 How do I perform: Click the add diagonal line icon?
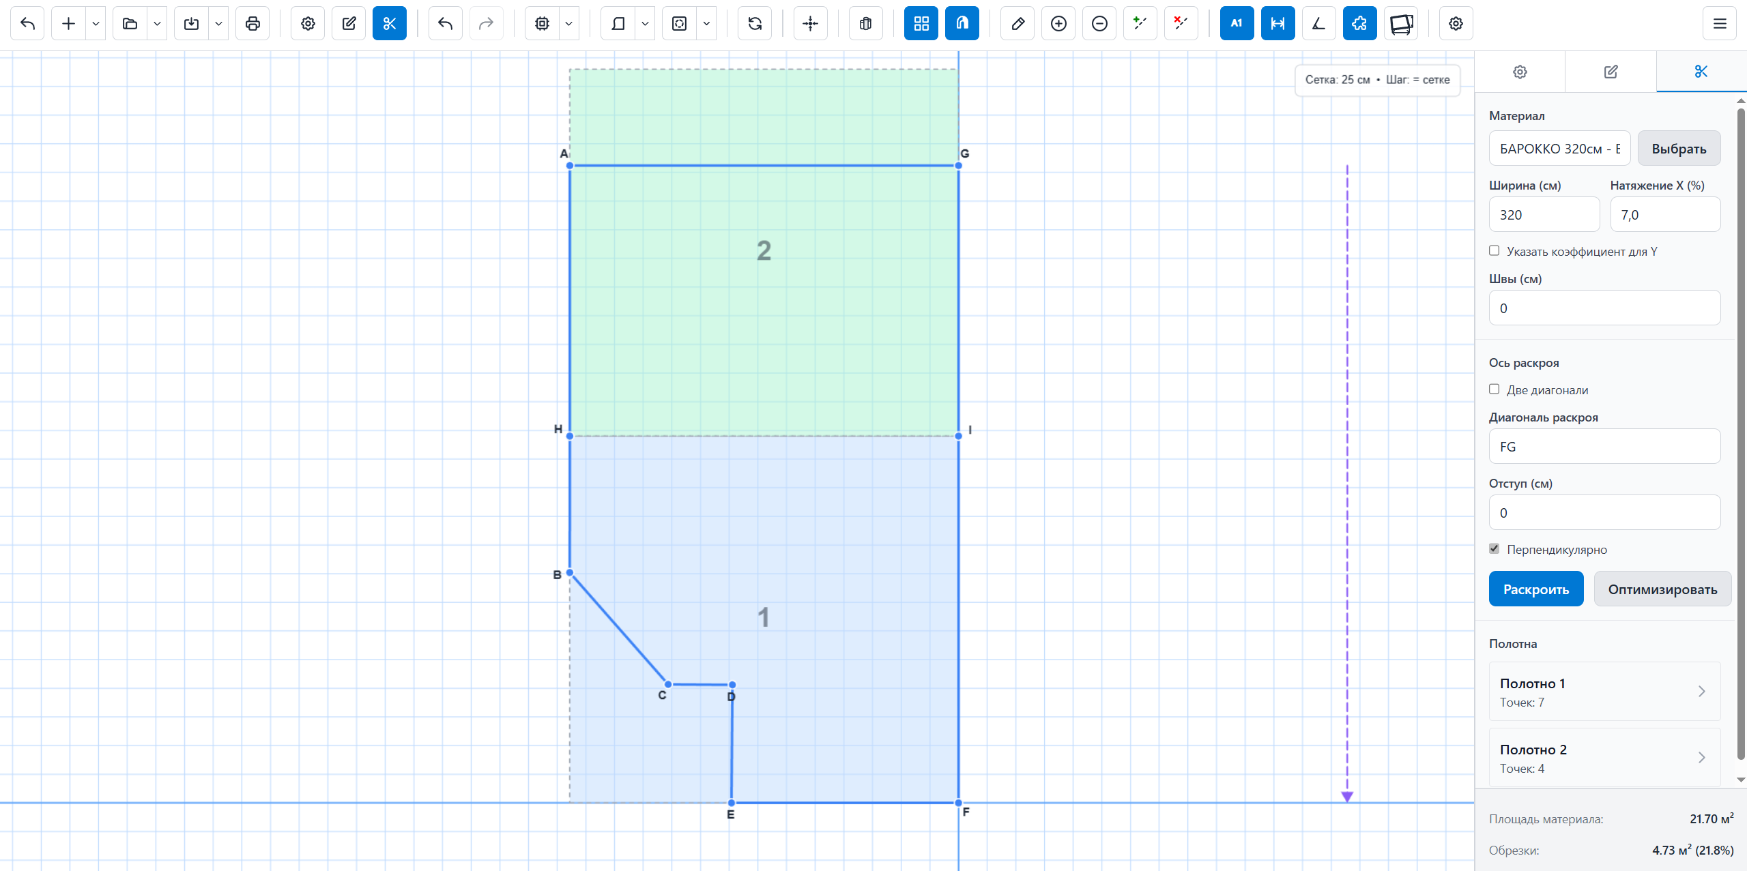pyautogui.click(x=1140, y=24)
